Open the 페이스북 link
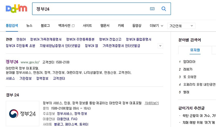This screenshot has height=127, width=216. tap(71, 124)
